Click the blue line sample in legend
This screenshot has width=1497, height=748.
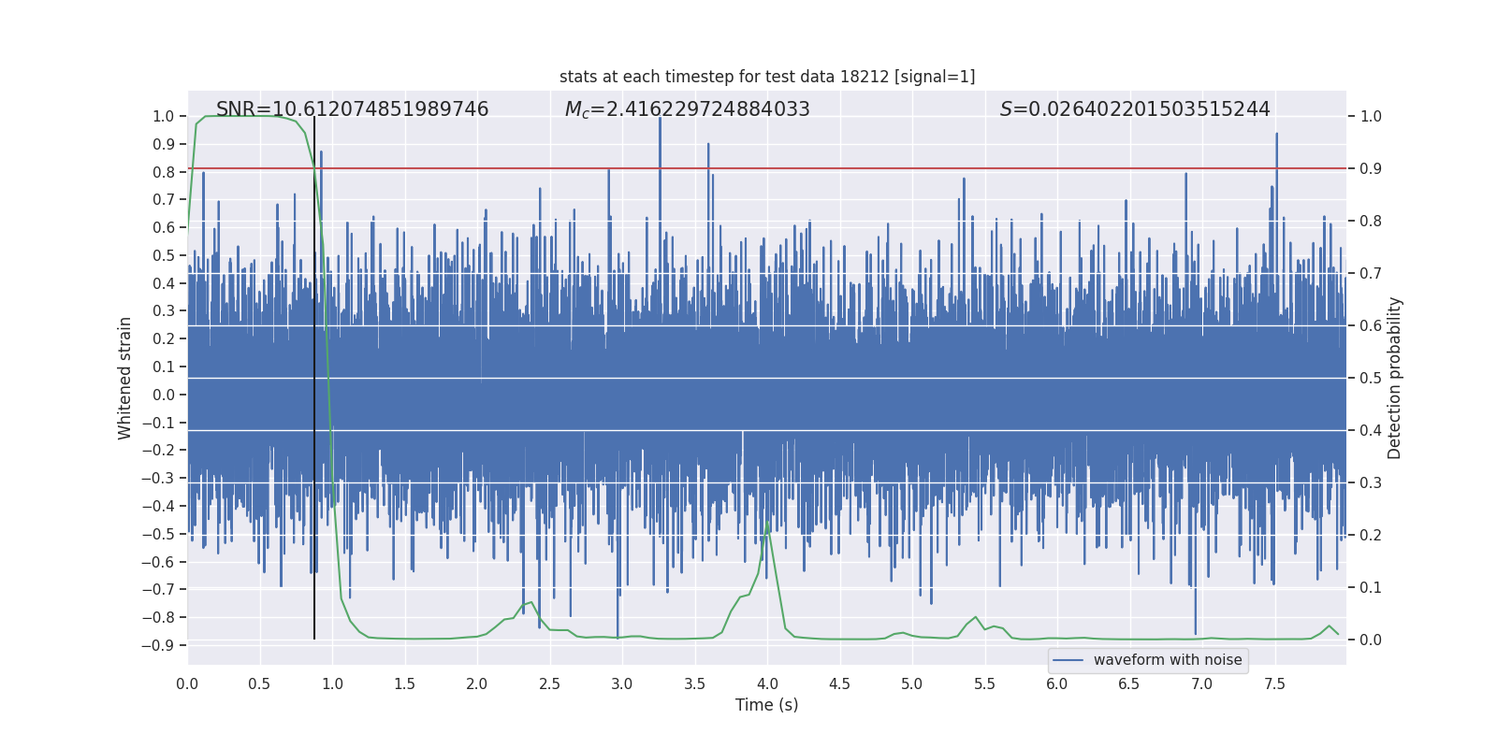pos(1068,660)
